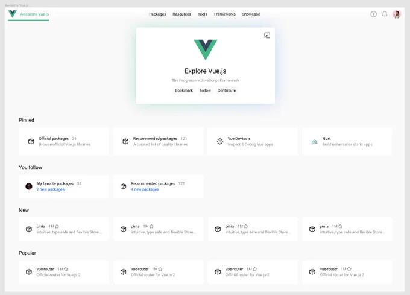Open the Nuxt card title
Screen dimensions: 410x295
coord(326,139)
